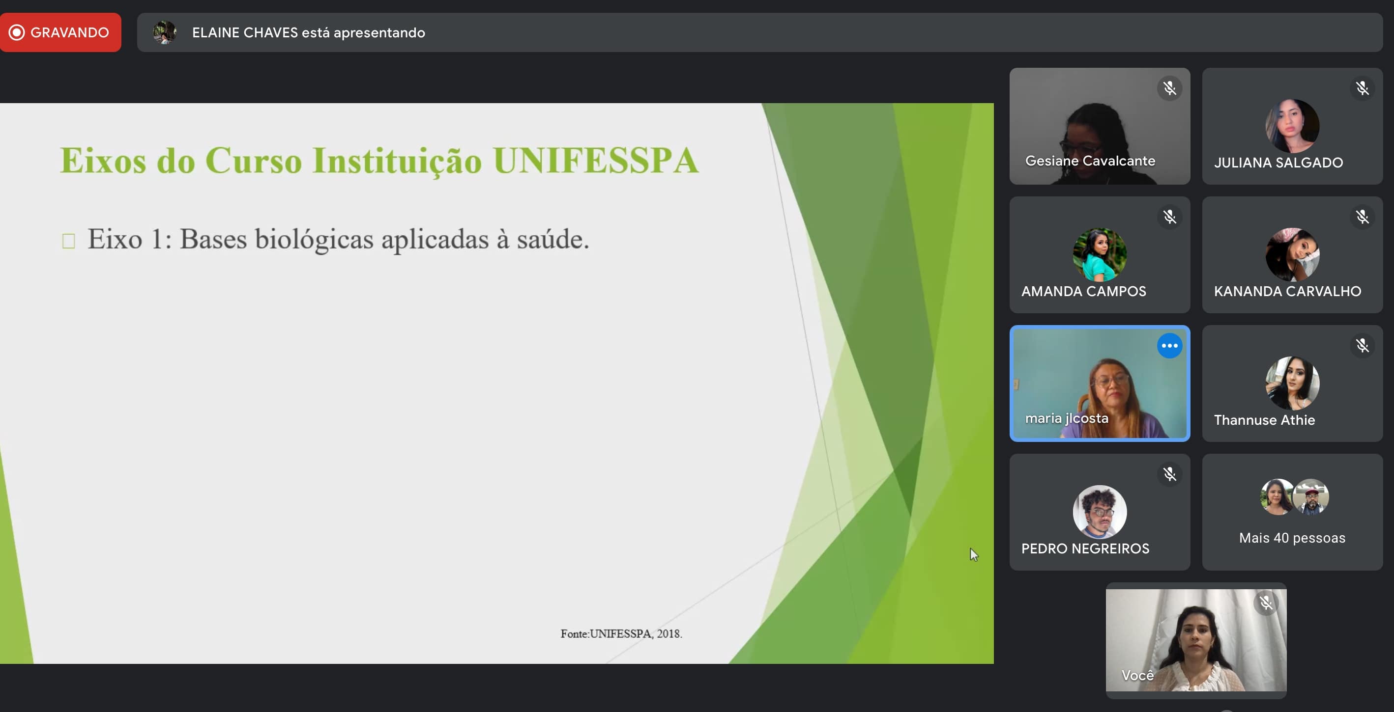Click the AMANDA CAMPOS name label
Viewport: 1394px width, 712px height.
(1083, 291)
